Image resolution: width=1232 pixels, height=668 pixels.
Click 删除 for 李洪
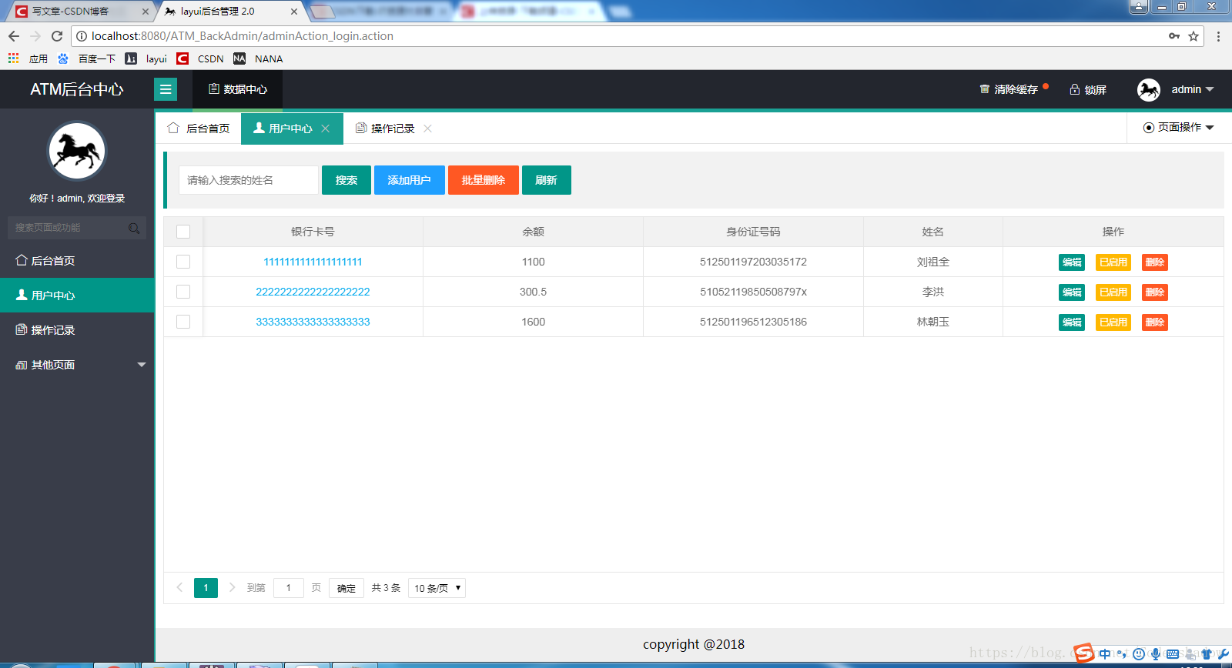pyautogui.click(x=1155, y=292)
